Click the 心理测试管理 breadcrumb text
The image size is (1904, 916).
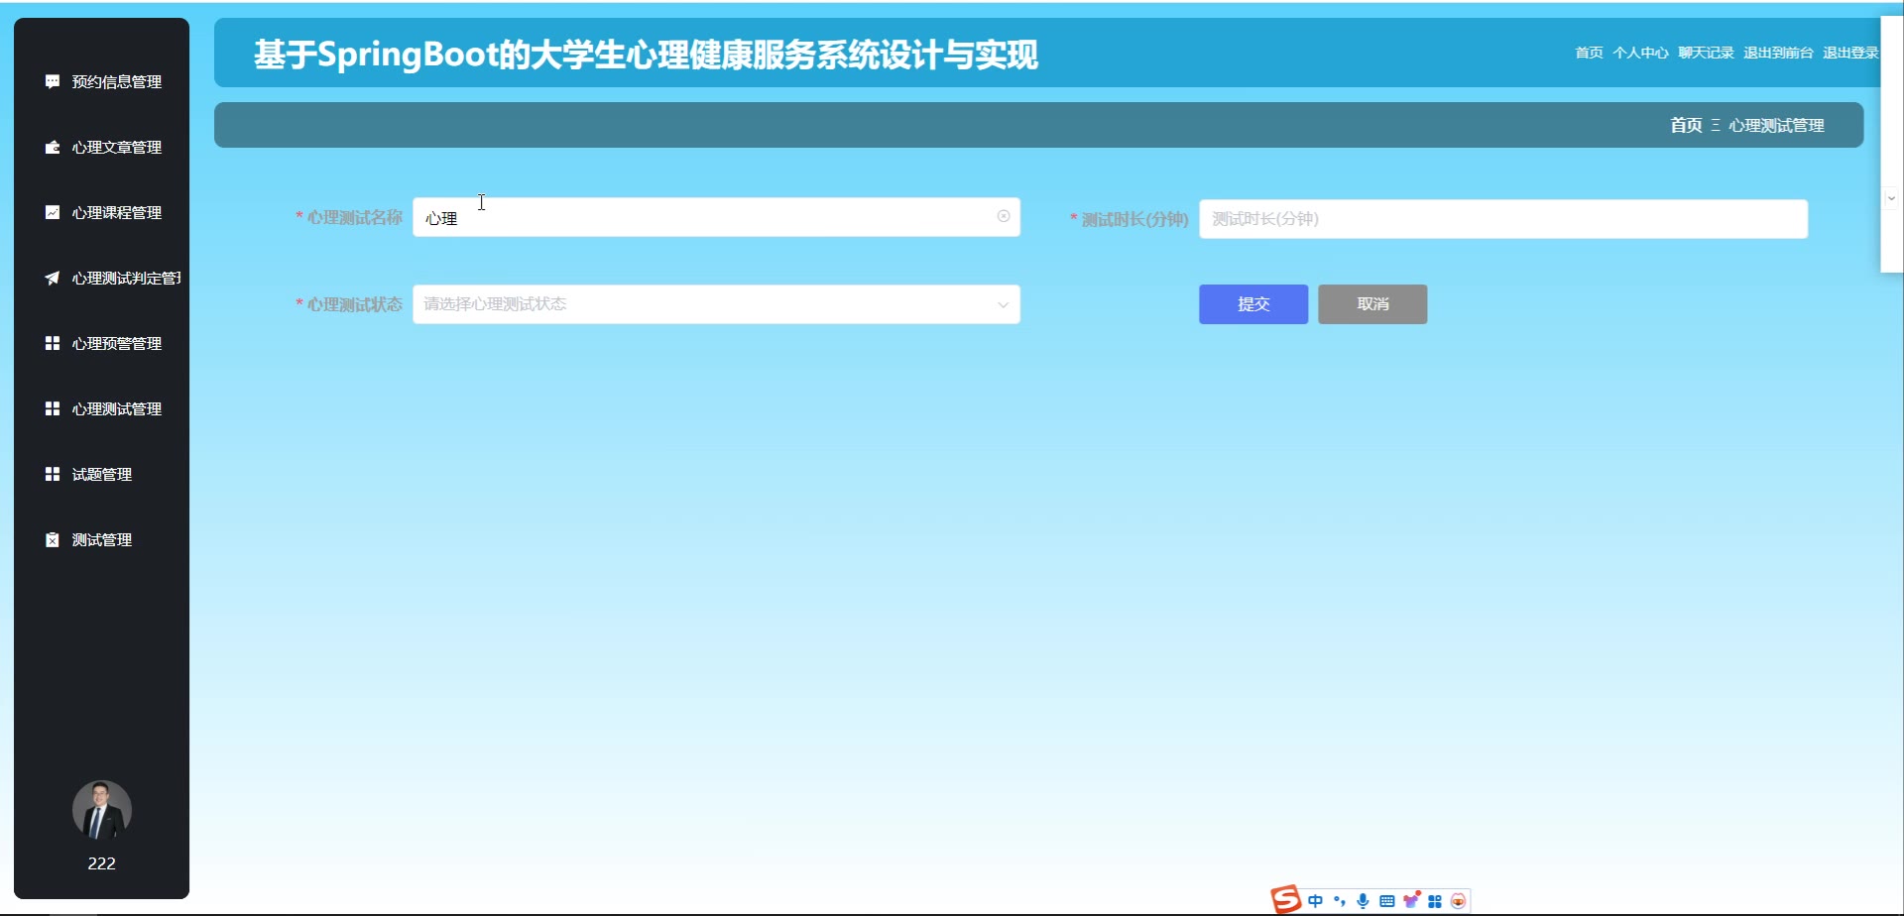(1776, 125)
